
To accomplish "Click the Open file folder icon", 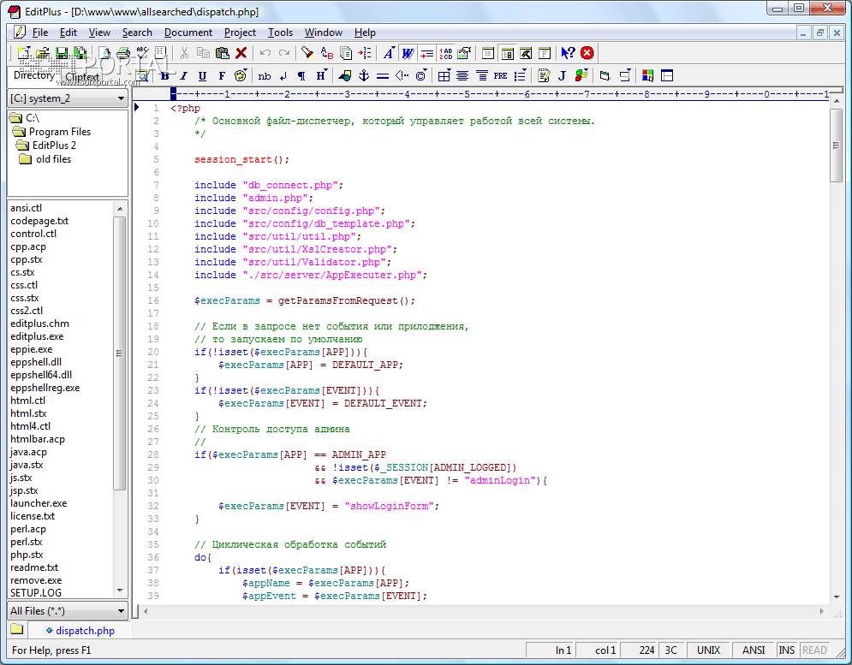I will tap(42, 53).
